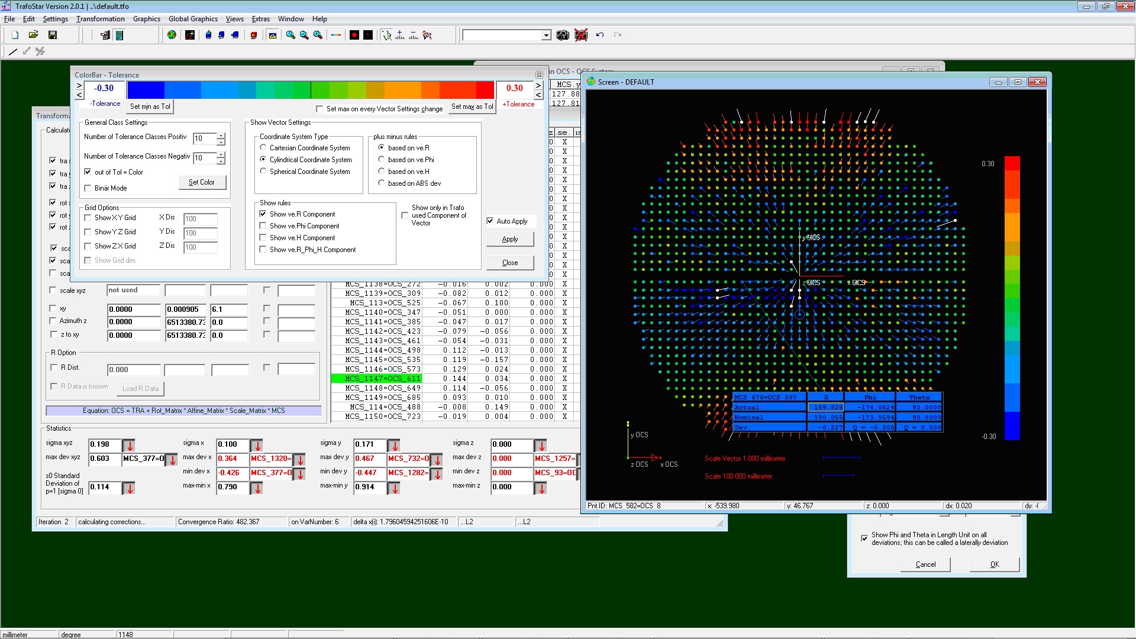
Task: Click the negative tolerance value field -0.30
Action: click(x=105, y=89)
